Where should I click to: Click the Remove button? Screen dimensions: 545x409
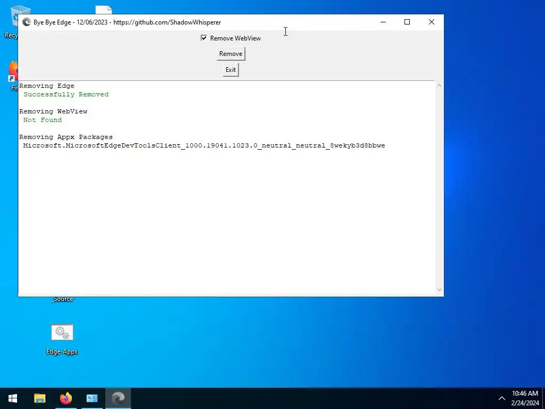point(231,54)
